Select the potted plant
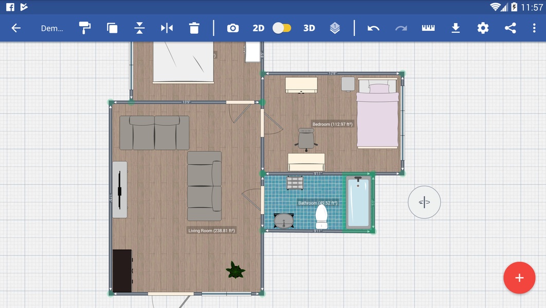Screen dimensions: 546x308 click(x=235, y=270)
